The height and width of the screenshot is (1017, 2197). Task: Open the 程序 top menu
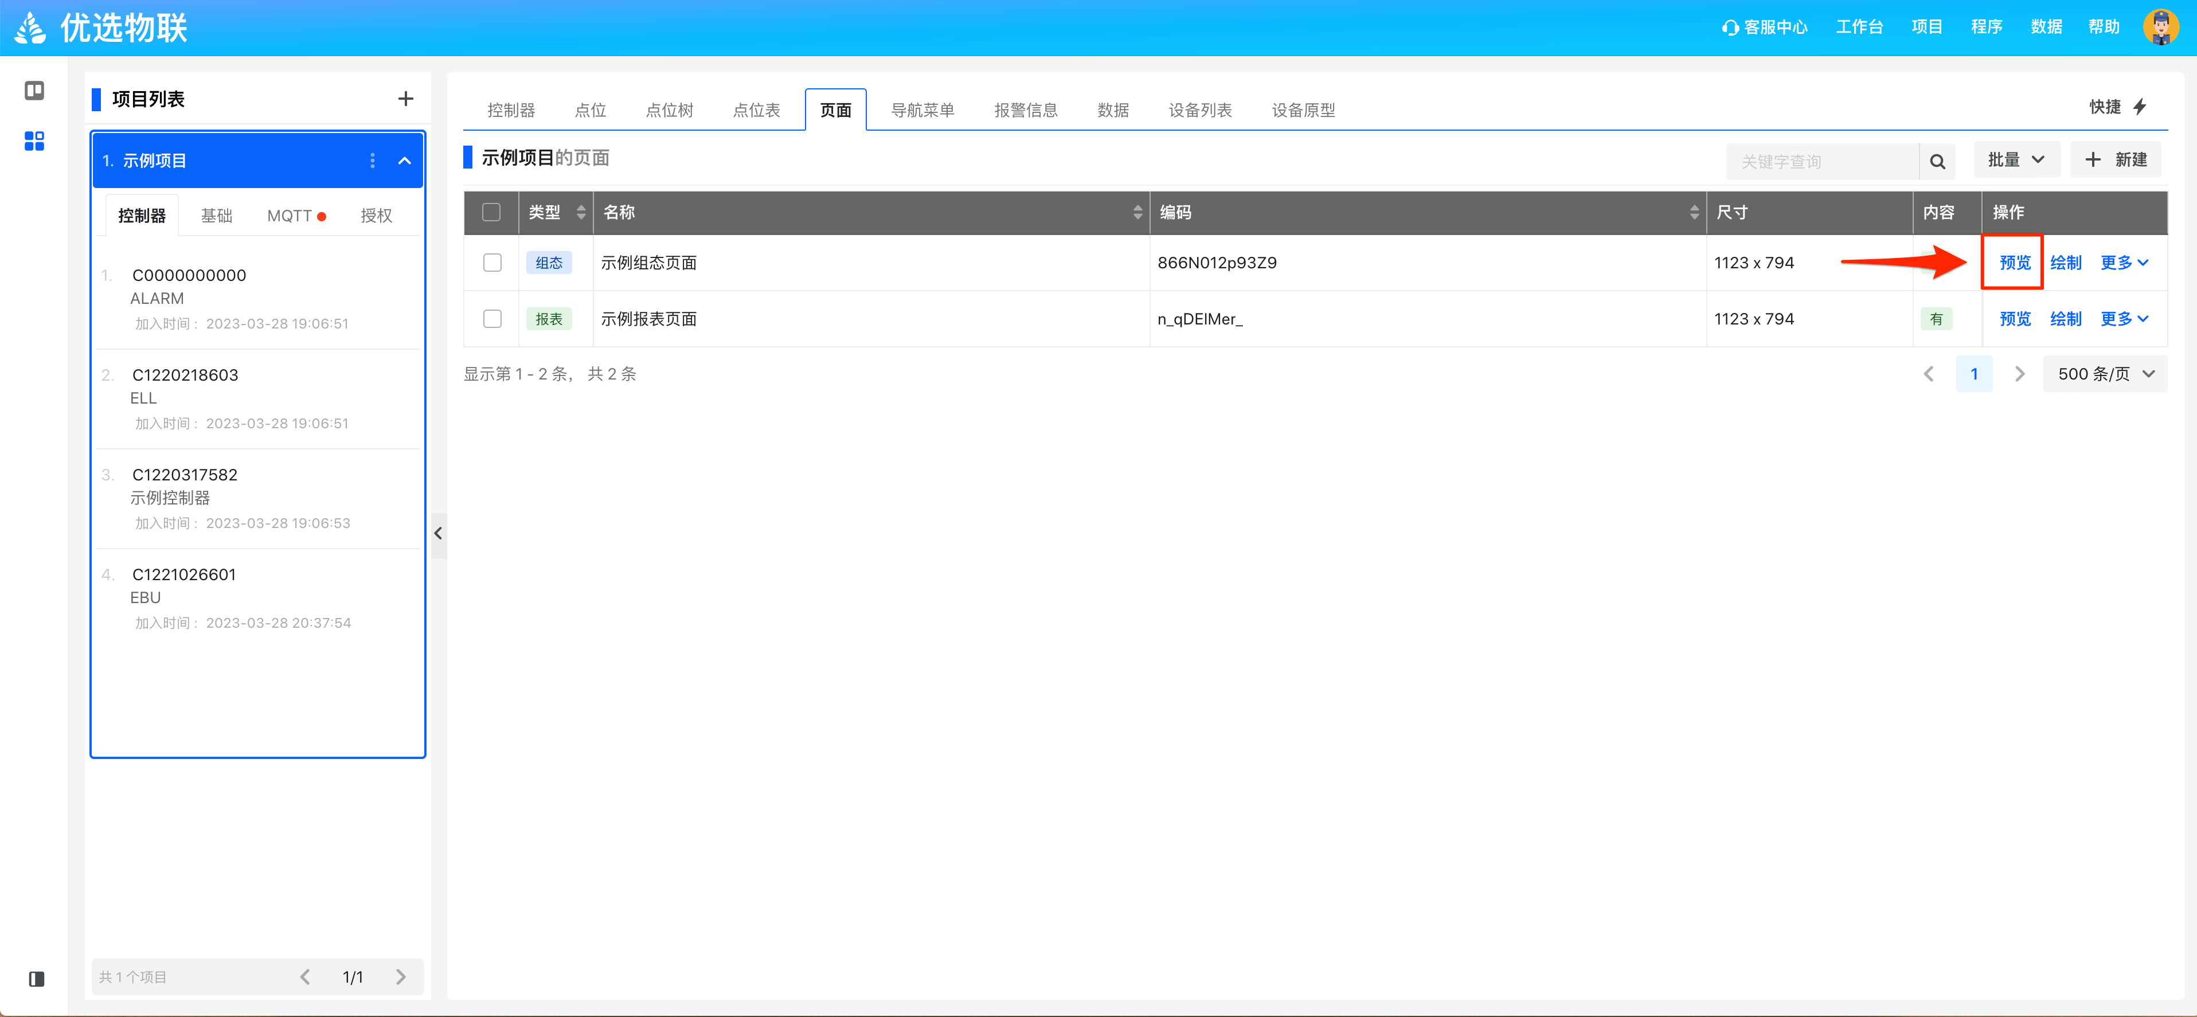point(1987,28)
